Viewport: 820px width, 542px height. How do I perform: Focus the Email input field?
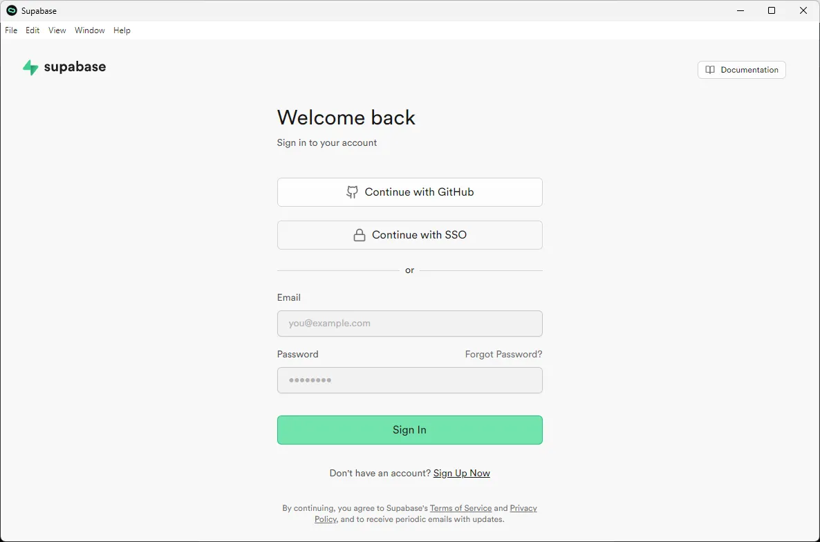(409, 324)
